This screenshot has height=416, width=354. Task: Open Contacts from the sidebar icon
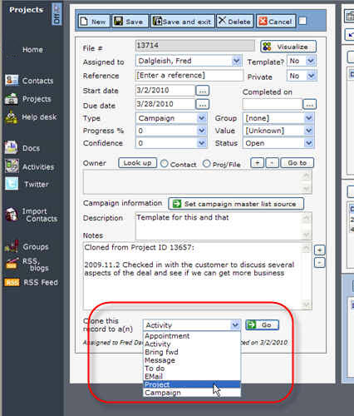[12, 81]
